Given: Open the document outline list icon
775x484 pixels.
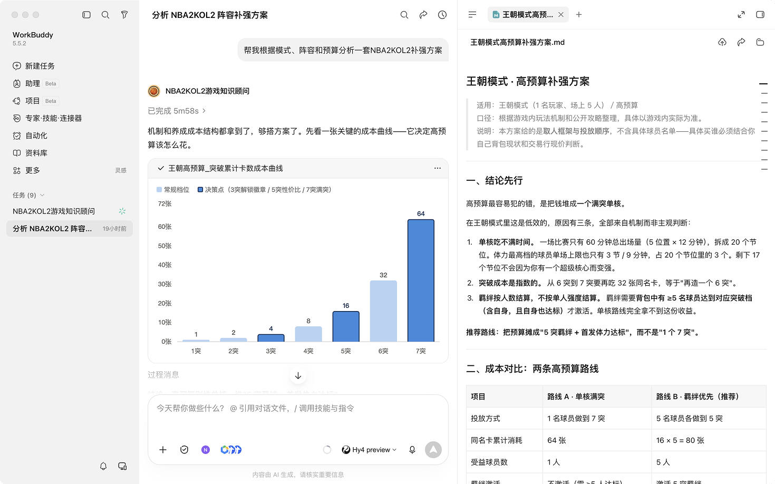Looking at the screenshot, I should coord(472,15).
